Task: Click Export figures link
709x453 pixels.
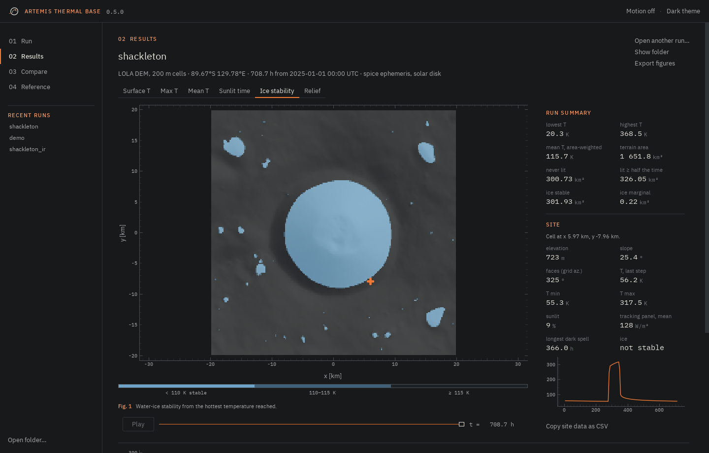Action: click(x=654, y=63)
